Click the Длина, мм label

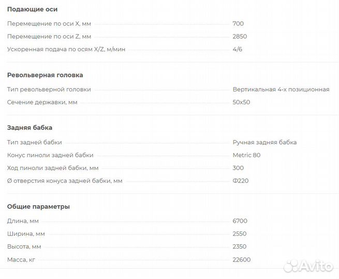point(22,221)
